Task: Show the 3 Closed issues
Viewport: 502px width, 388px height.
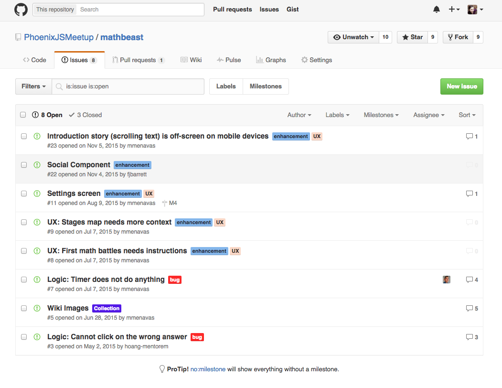Action: coord(85,115)
